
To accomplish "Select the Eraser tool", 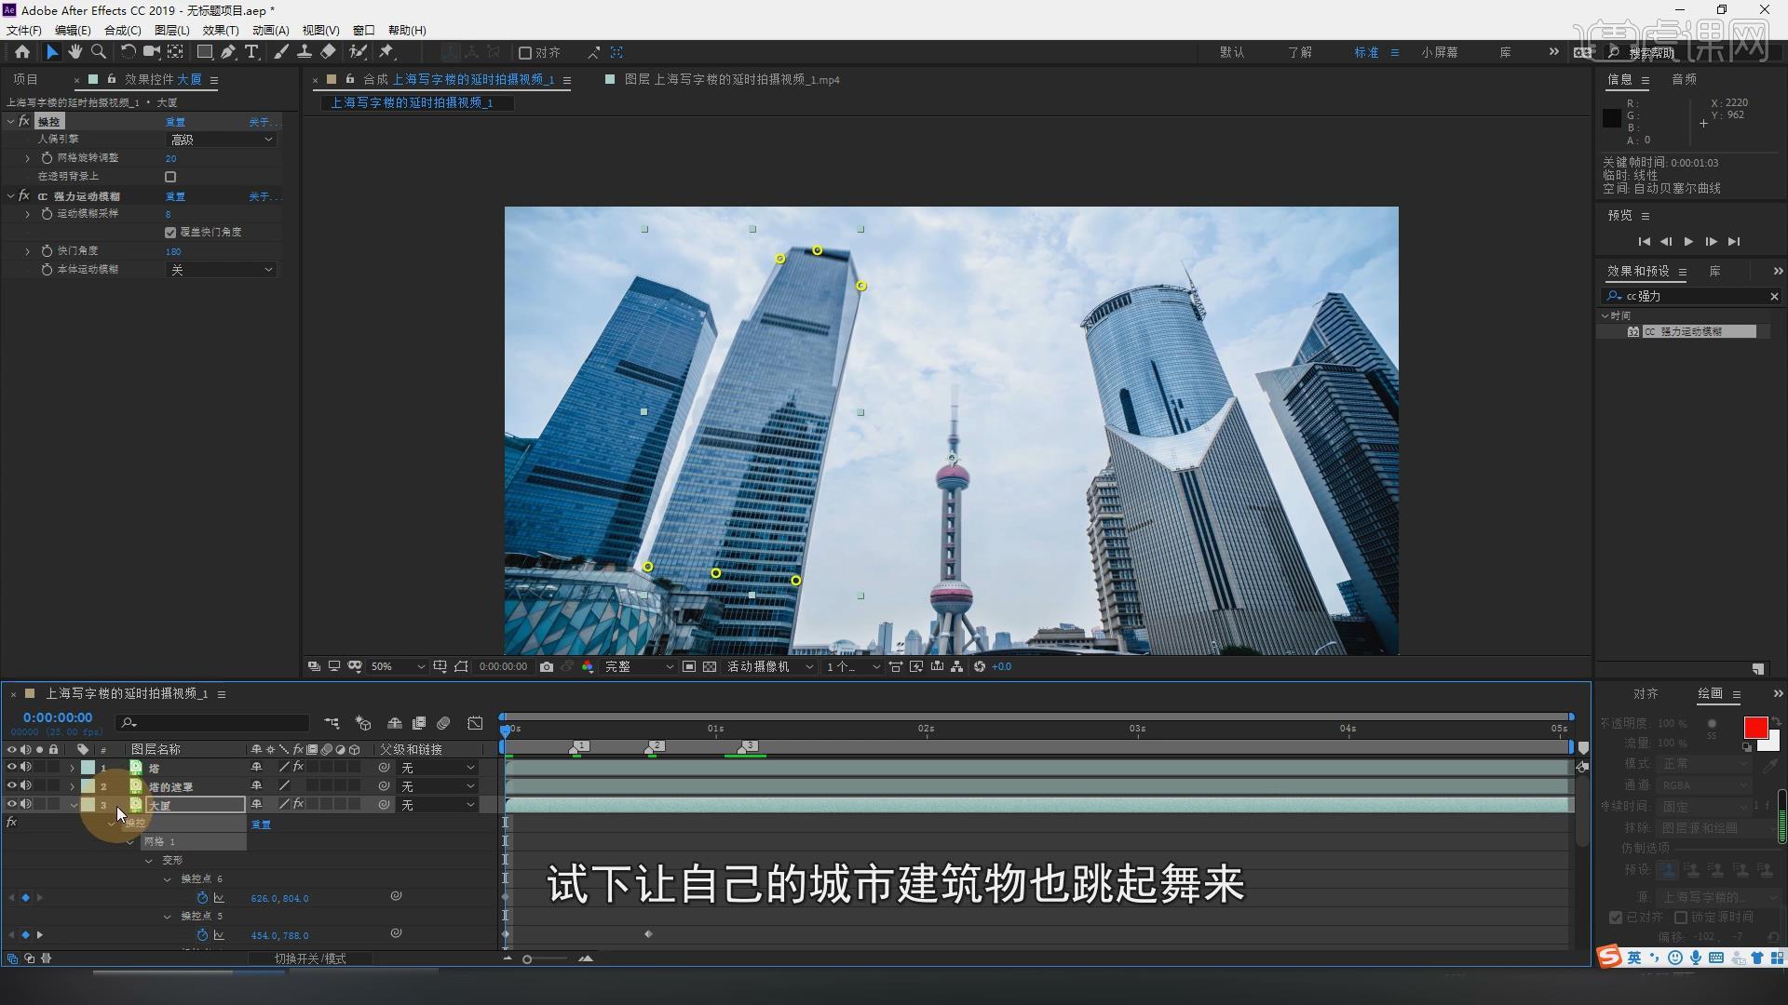I will [x=328, y=52].
